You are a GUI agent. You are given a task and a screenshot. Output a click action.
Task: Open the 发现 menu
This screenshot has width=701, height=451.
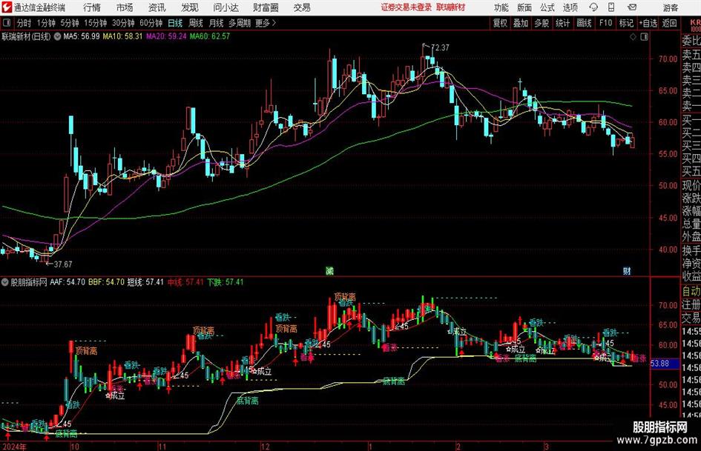tap(190, 7)
